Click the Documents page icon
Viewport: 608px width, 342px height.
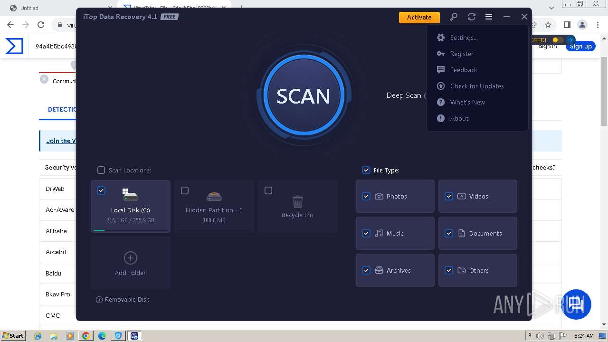pyautogui.click(x=462, y=233)
